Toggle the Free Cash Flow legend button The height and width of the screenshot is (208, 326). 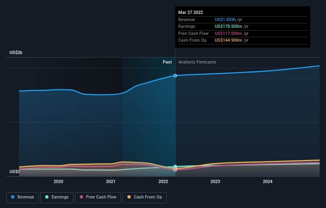(98, 197)
